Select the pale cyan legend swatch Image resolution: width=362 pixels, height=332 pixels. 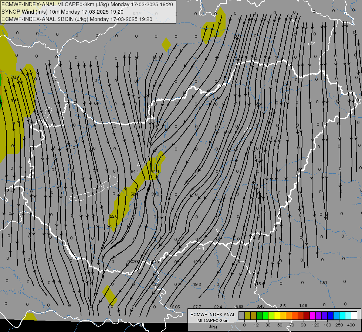point(348,315)
